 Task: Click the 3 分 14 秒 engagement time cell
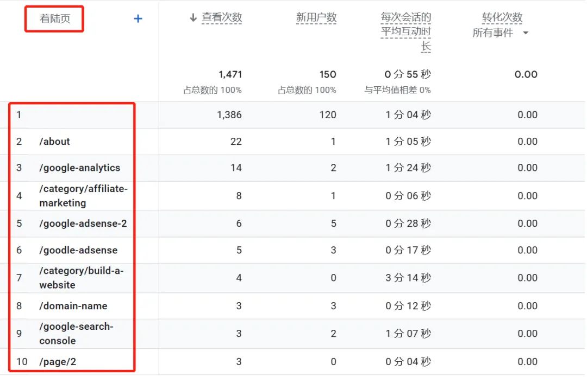(x=408, y=278)
